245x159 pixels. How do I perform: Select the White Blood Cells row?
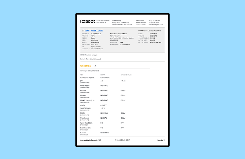click(115, 124)
